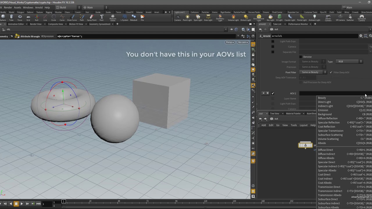Select the Torus shelf tool

click(20, 18)
